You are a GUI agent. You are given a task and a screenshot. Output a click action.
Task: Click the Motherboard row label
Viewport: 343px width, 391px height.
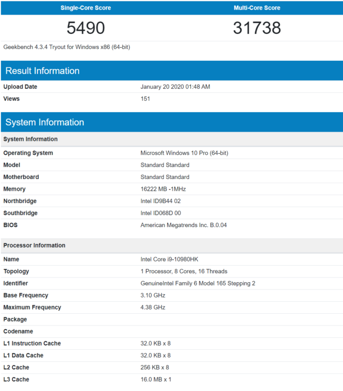(x=21, y=177)
